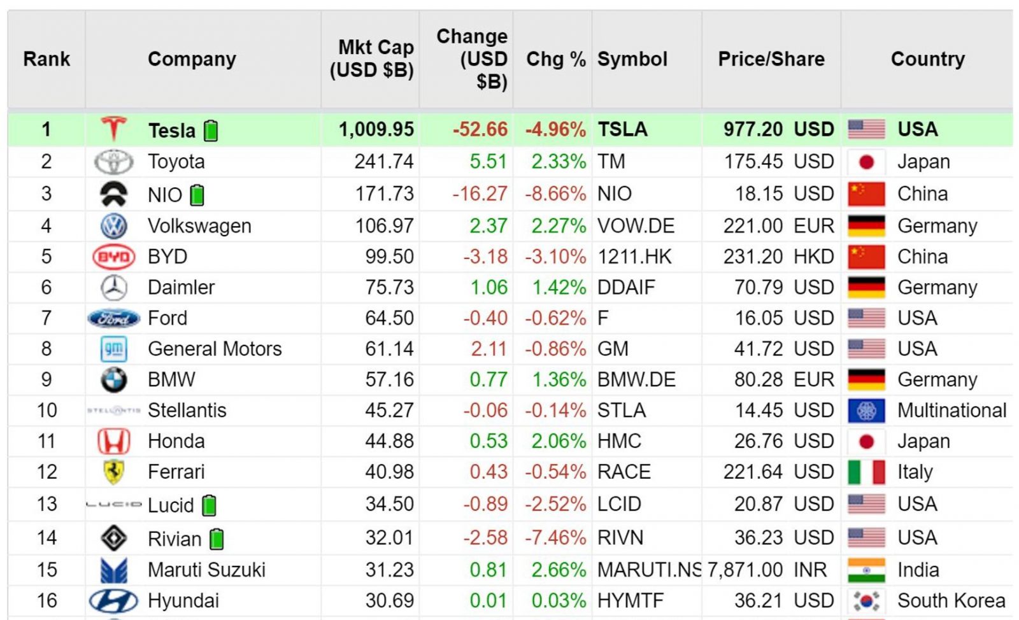
Task: Sort by Mkt Cap column header
Action: point(372,59)
